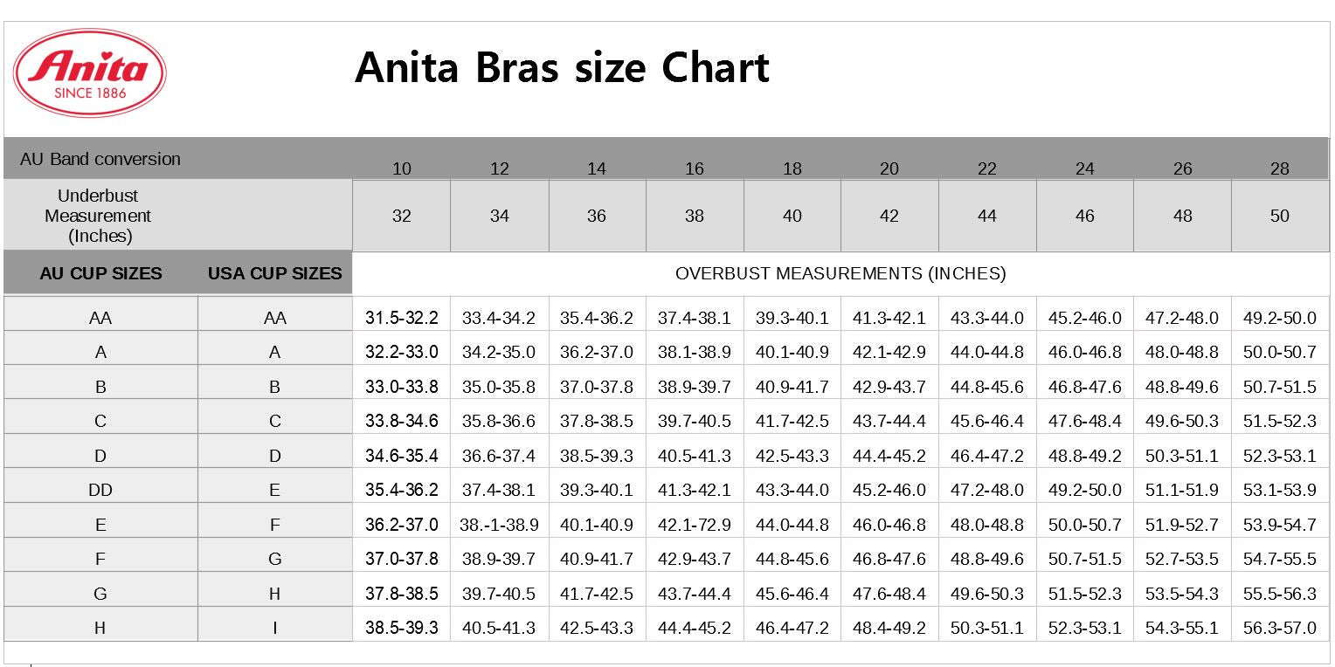The width and height of the screenshot is (1335, 667).
Task: Click the Anita Since 1886 logo
Action: [89, 73]
